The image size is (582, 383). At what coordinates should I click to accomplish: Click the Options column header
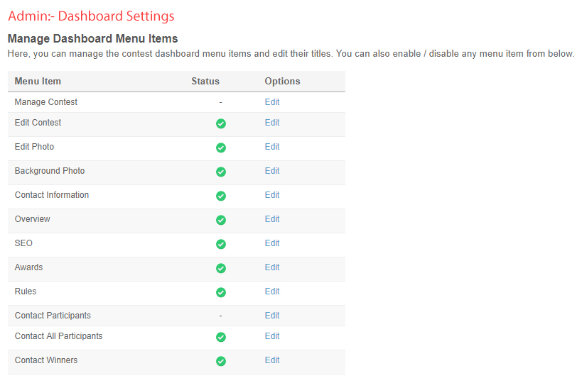pos(282,82)
